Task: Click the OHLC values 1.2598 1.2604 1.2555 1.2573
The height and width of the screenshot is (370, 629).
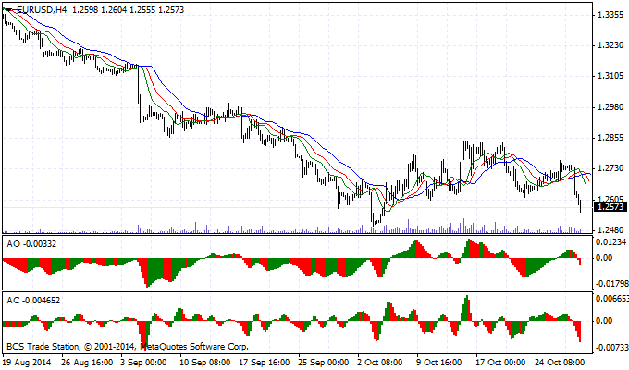Action: (128, 9)
